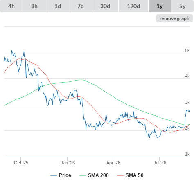Switch to the 8h time range

point(34,6)
